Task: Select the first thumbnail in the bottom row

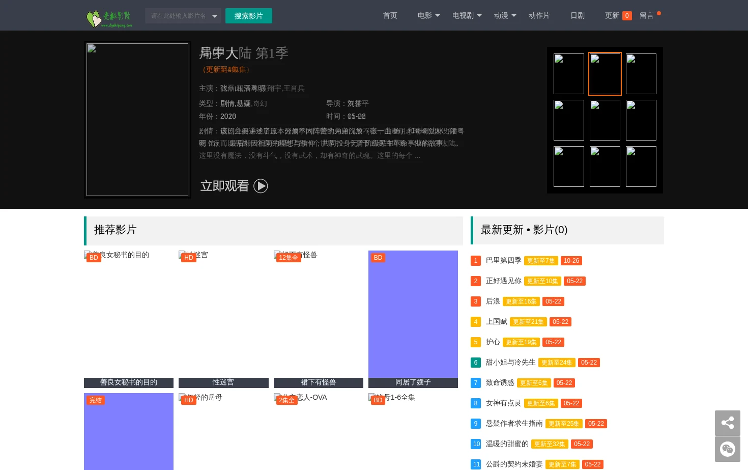Action: pyautogui.click(x=569, y=167)
